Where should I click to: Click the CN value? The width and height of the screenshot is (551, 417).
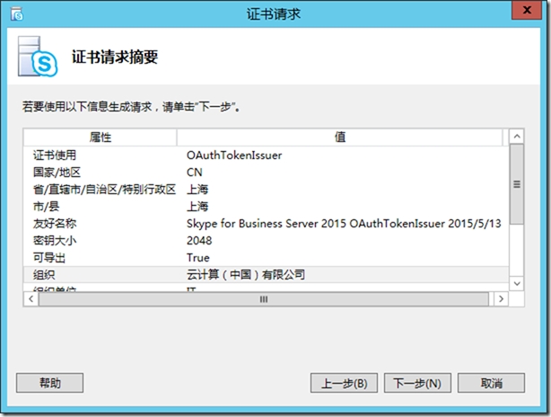click(195, 173)
